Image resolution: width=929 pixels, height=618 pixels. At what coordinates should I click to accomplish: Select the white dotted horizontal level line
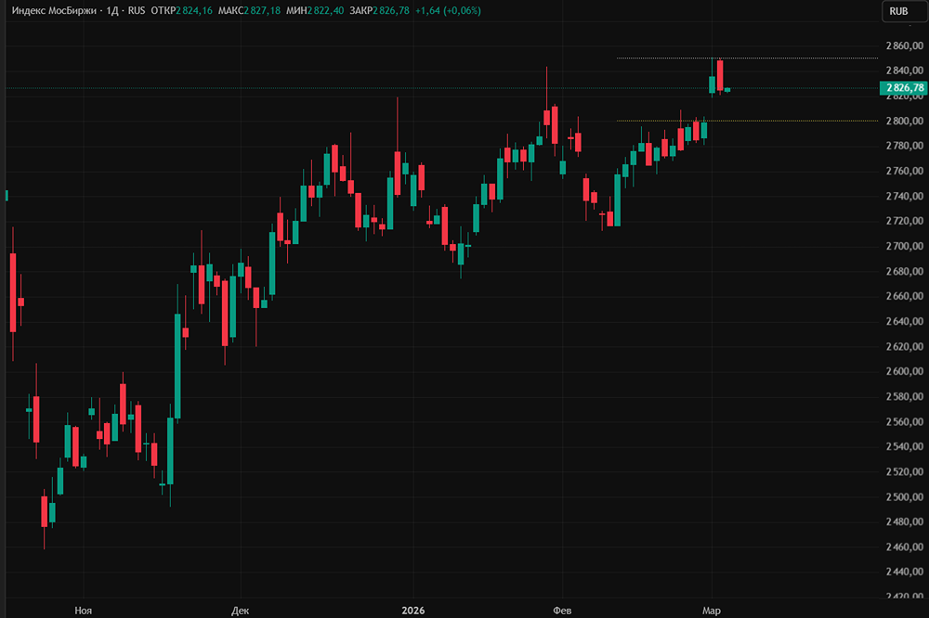(747, 58)
